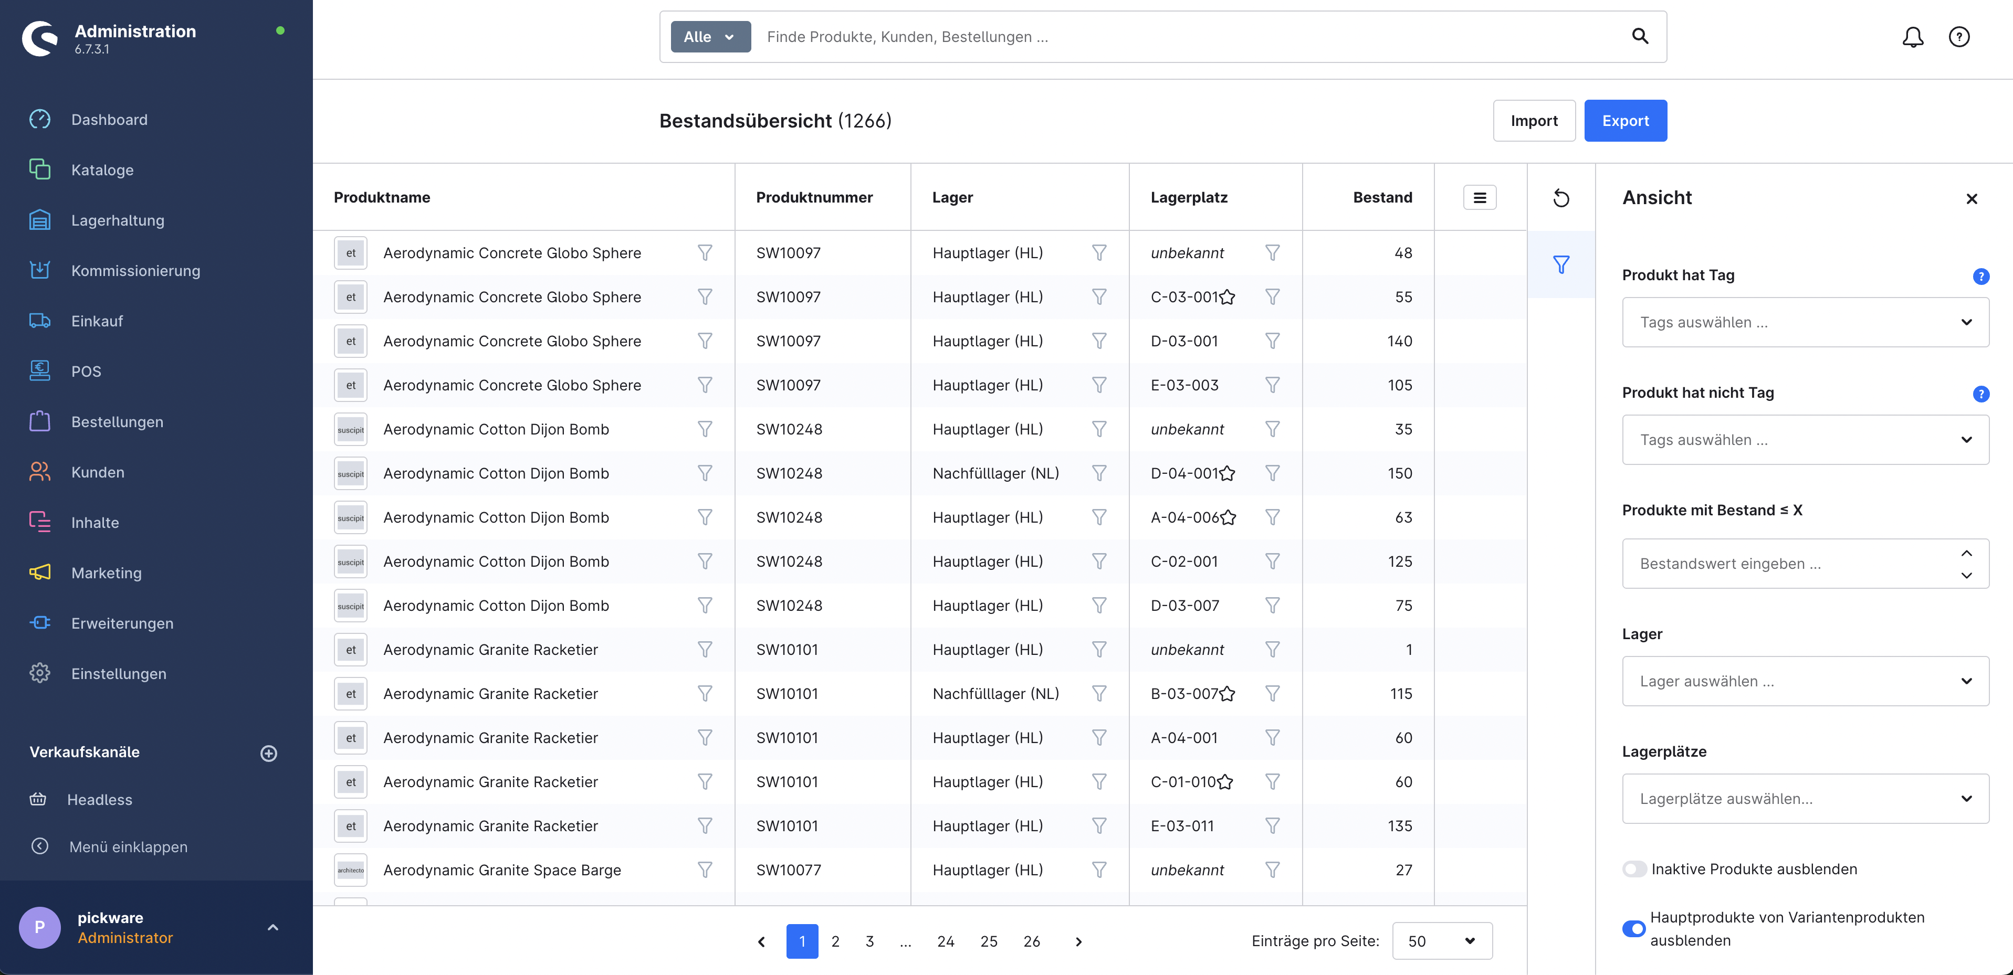Open the notifications bell icon

pyautogui.click(x=1912, y=37)
